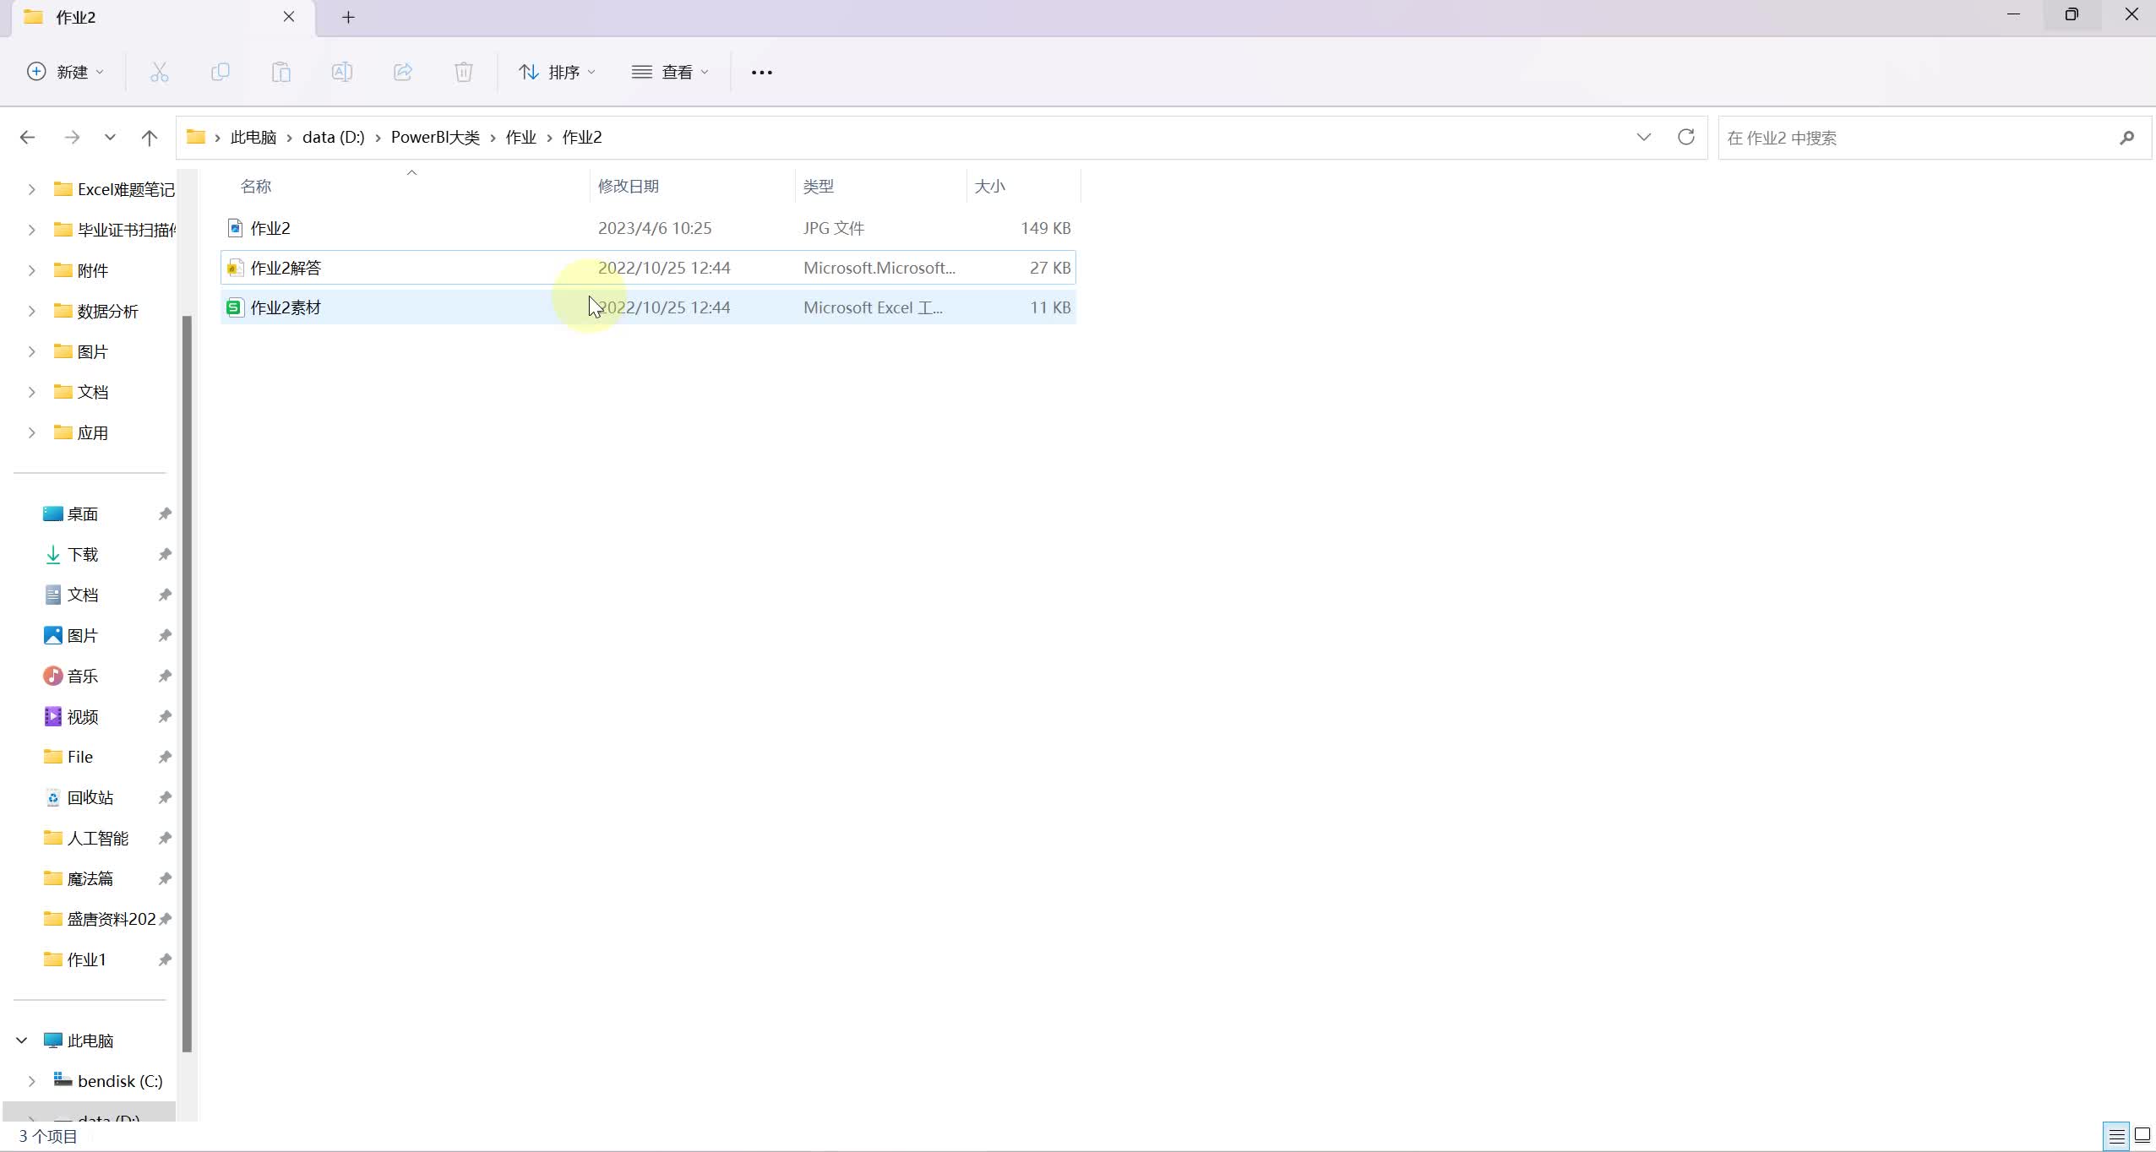2156x1152 pixels.
Task: Switch to large thumbnails view icon
Action: click(x=2142, y=1136)
